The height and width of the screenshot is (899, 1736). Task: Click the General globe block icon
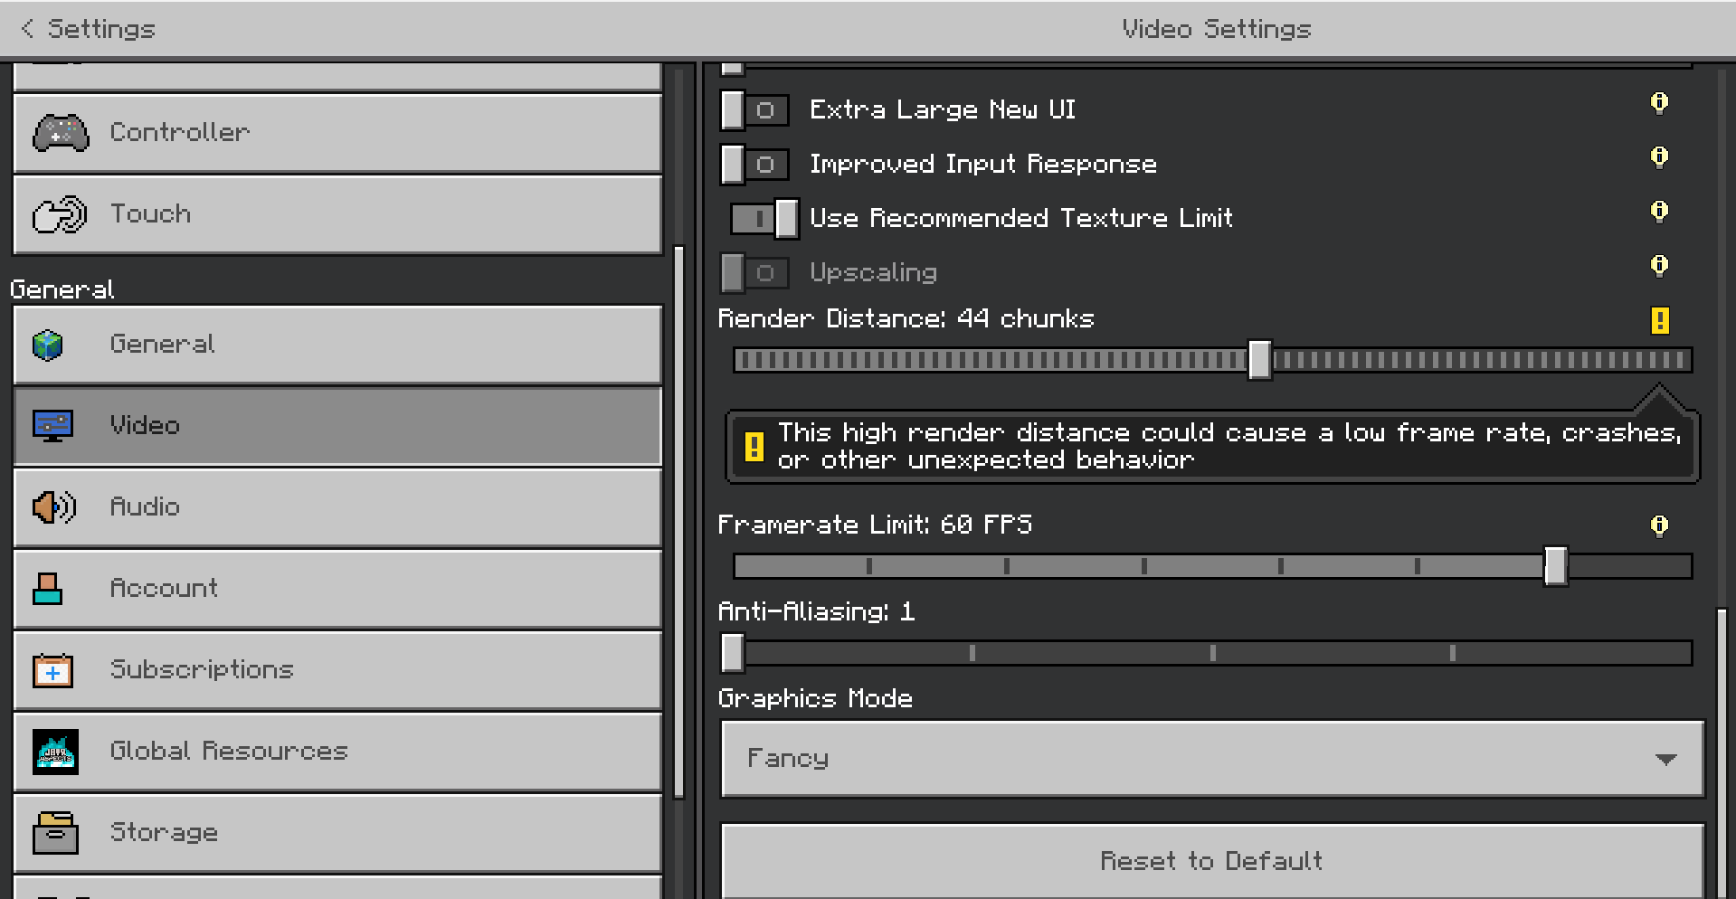coord(48,345)
